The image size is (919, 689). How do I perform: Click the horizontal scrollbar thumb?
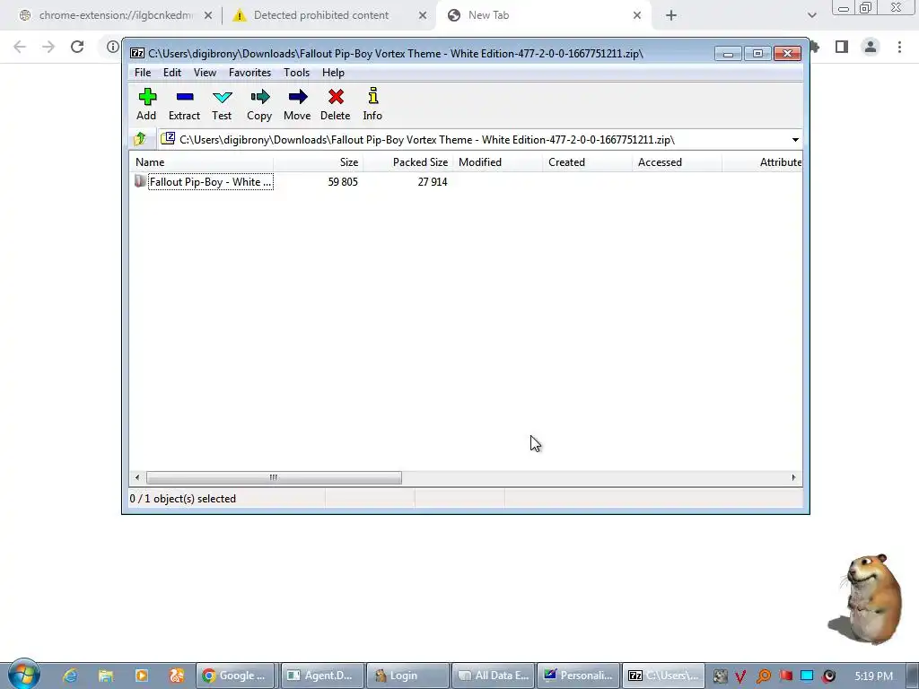[274, 477]
